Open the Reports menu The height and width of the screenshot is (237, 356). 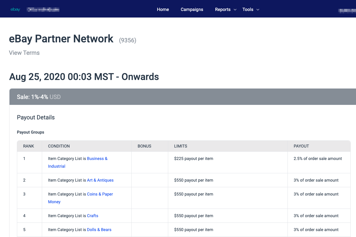pos(223,9)
